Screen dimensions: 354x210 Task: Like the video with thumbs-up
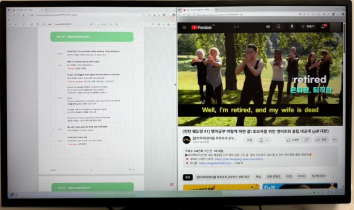[293, 140]
